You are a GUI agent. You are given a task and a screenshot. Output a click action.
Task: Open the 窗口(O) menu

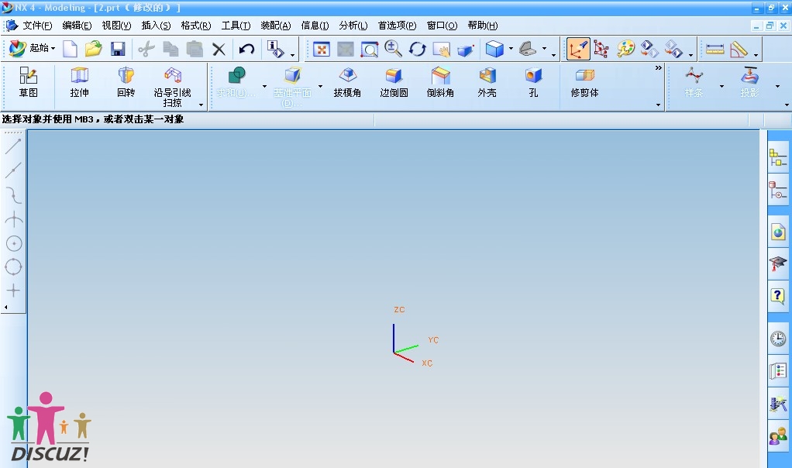pos(442,26)
